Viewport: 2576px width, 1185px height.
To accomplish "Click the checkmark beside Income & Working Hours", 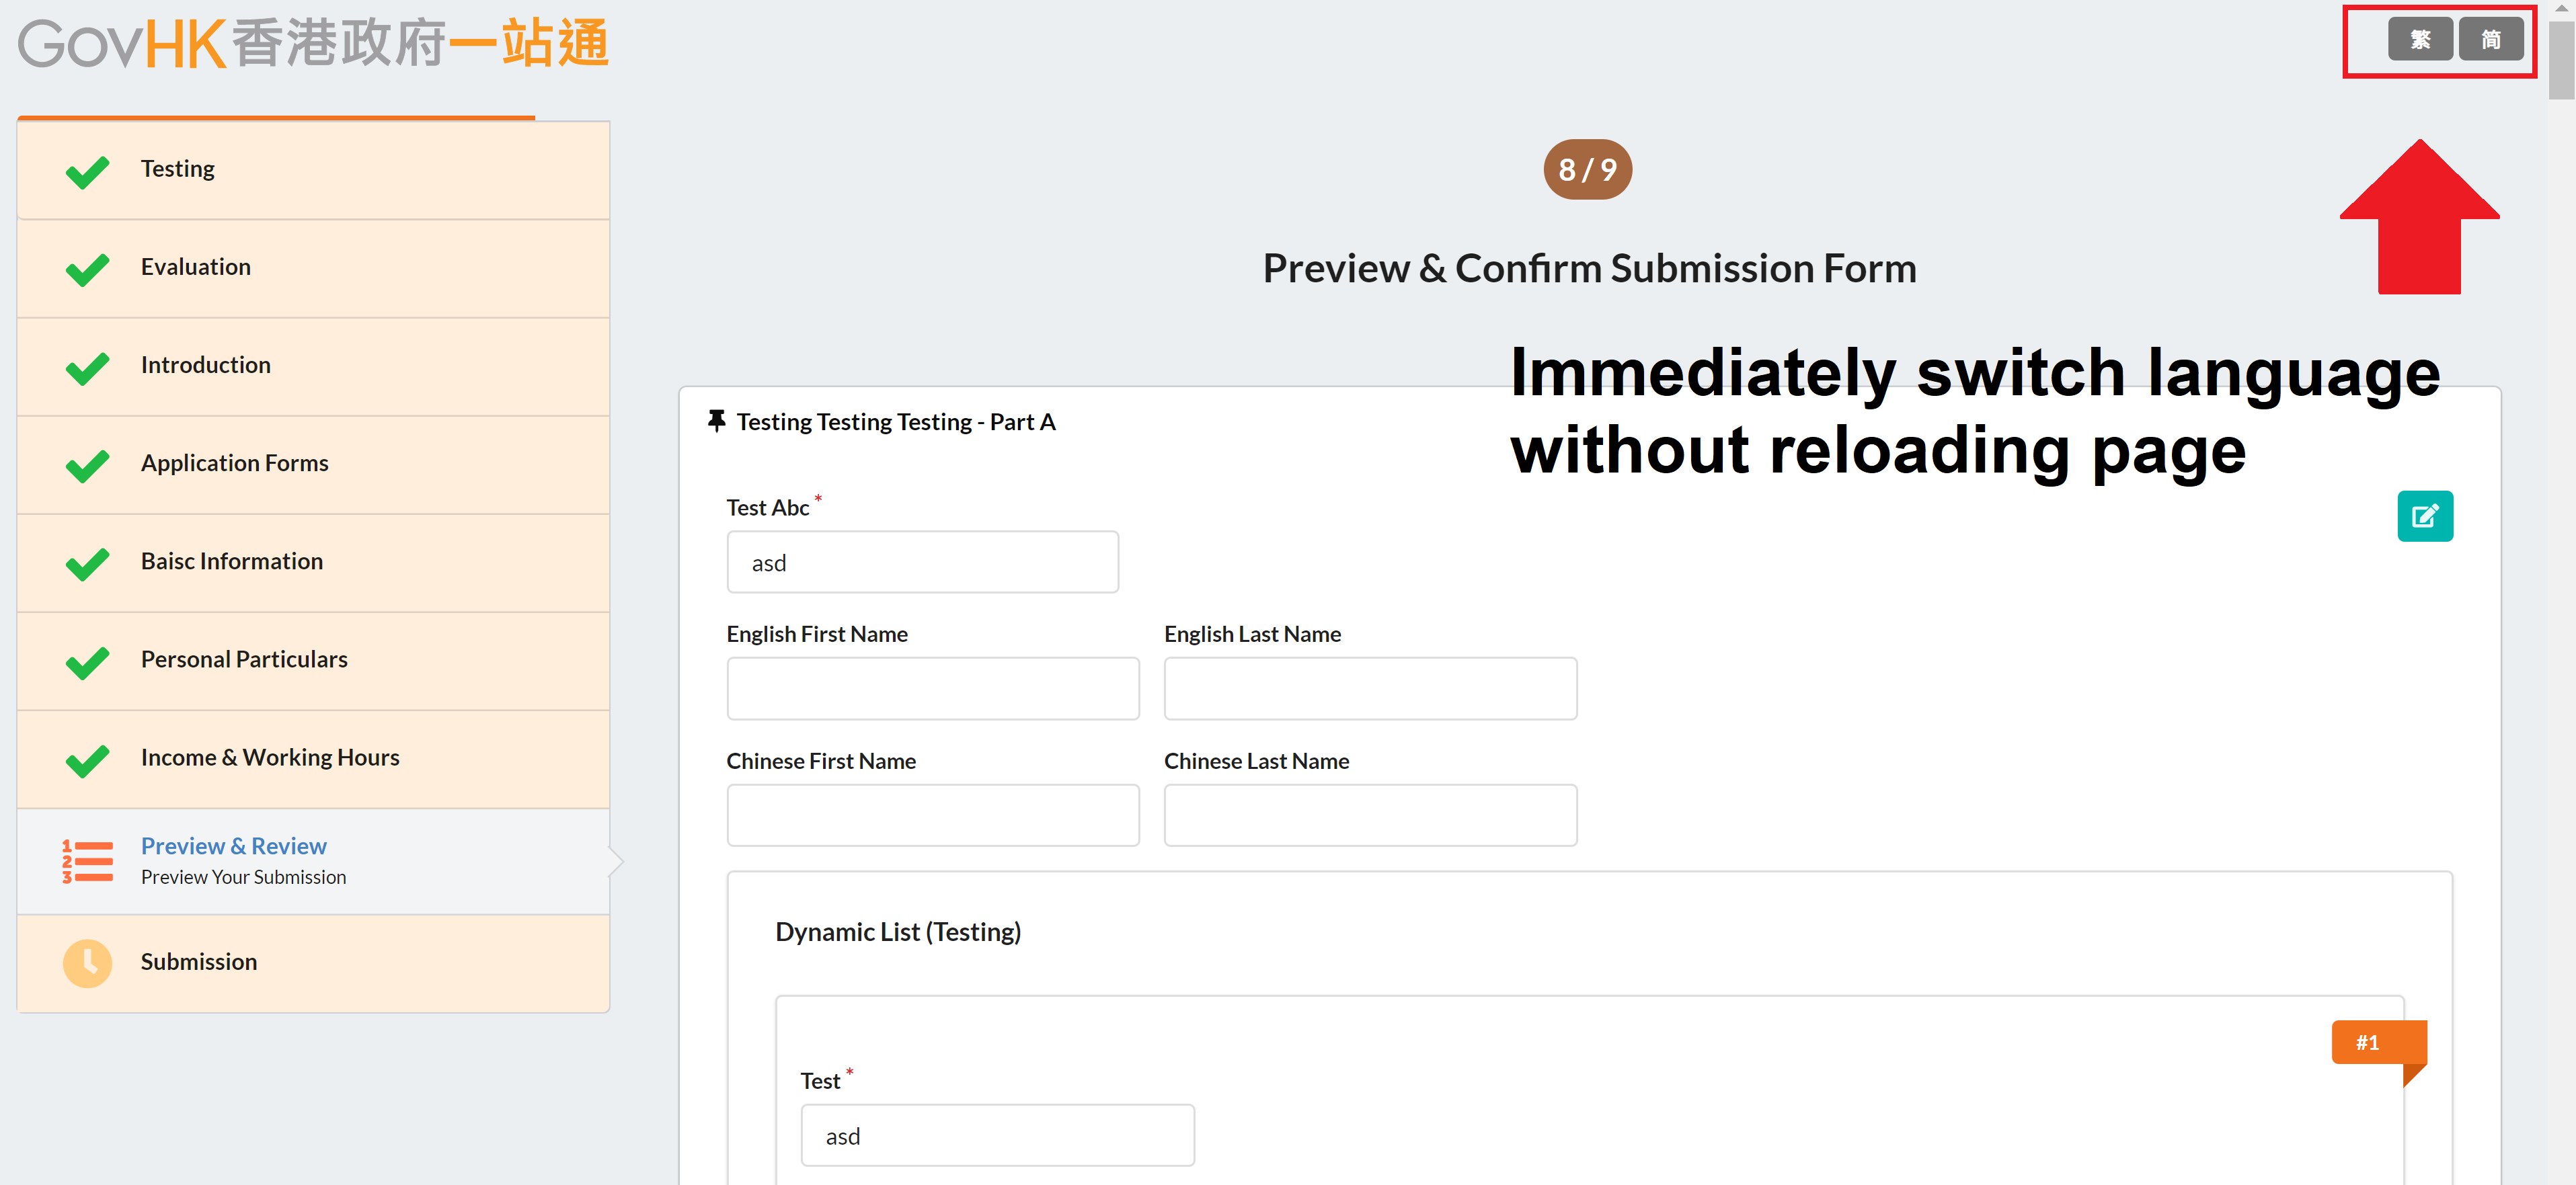I will click(x=88, y=760).
